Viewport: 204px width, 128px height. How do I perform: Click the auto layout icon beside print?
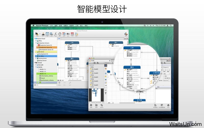[162, 105]
